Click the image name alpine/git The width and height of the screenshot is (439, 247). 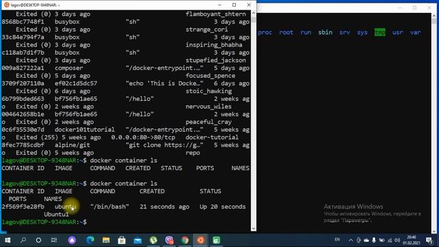72,145
